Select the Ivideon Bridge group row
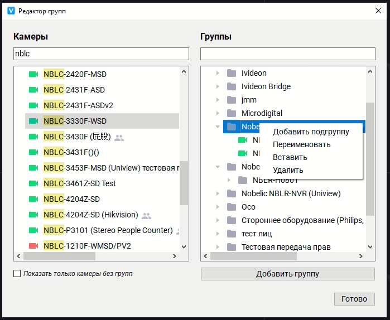Viewport: 390px width, 320px height. 294,86
